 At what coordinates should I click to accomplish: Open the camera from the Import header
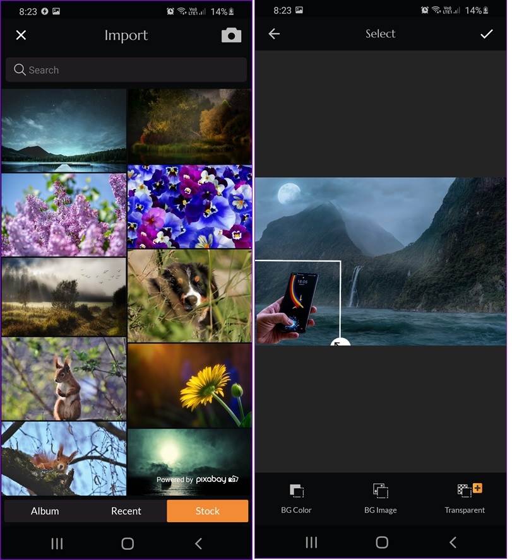[x=231, y=35]
